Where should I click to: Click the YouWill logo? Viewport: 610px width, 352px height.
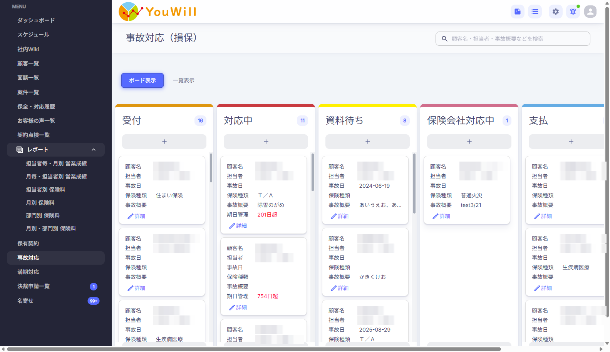click(158, 12)
